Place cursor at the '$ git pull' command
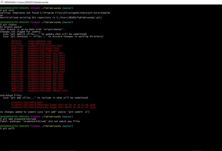The image size is (222, 151). (7, 128)
